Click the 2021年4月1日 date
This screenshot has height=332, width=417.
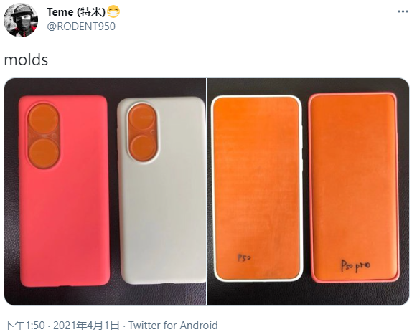pos(86,326)
